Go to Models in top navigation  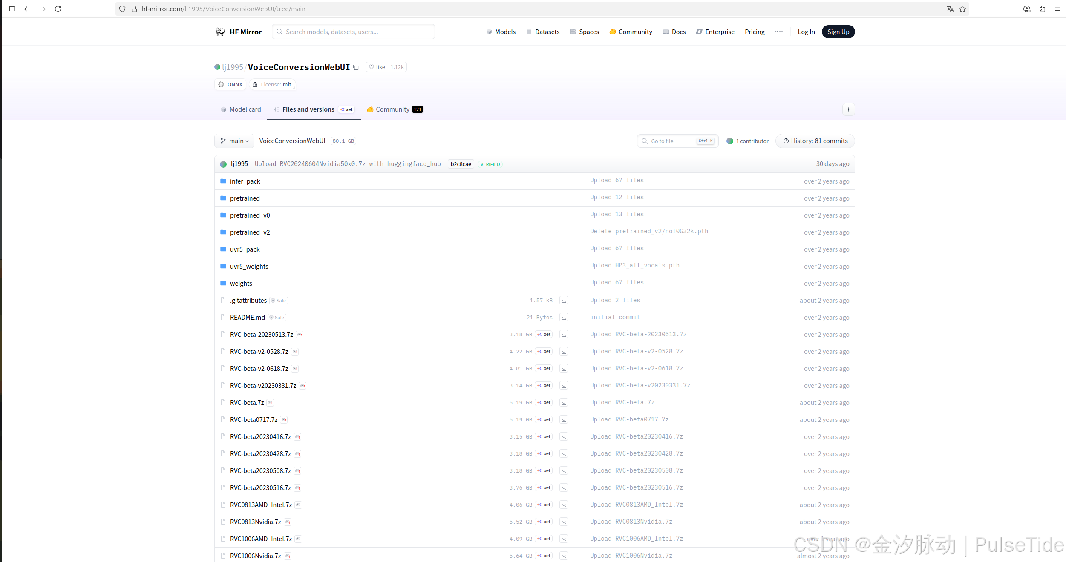(501, 32)
